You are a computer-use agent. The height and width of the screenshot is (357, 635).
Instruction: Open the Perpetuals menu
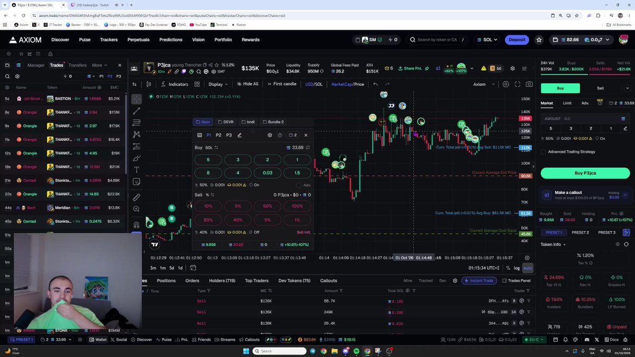(x=140, y=40)
